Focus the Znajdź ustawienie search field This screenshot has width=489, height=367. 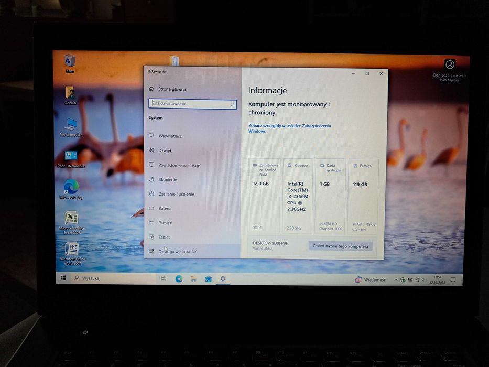coord(192,104)
